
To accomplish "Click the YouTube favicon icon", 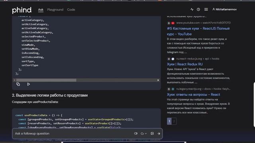I will coord(173,23).
